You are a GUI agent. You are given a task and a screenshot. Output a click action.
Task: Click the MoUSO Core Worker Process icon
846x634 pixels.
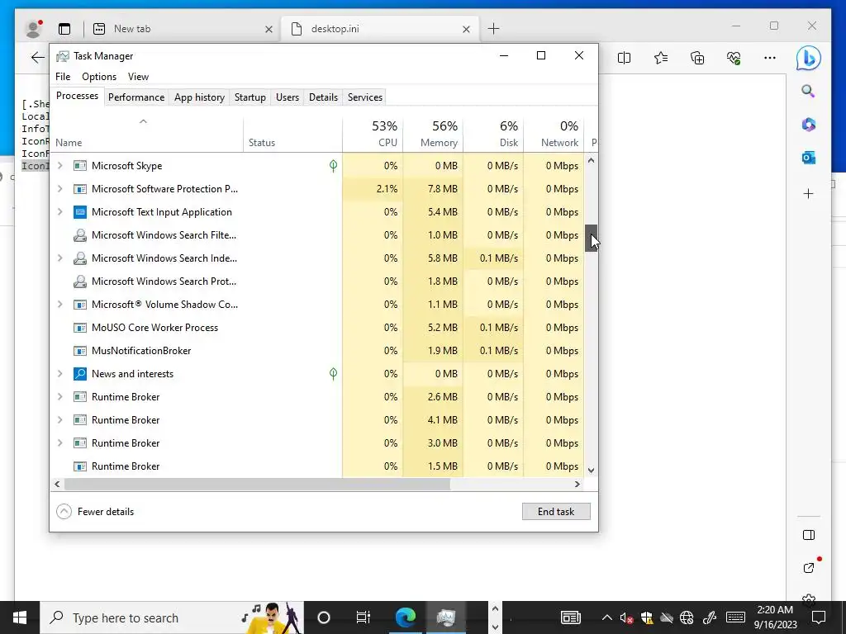tap(80, 328)
